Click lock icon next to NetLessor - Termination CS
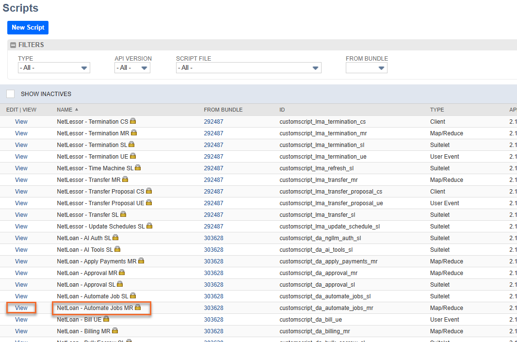The height and width of the screenshot is (342, 517). tap(133, 121)
